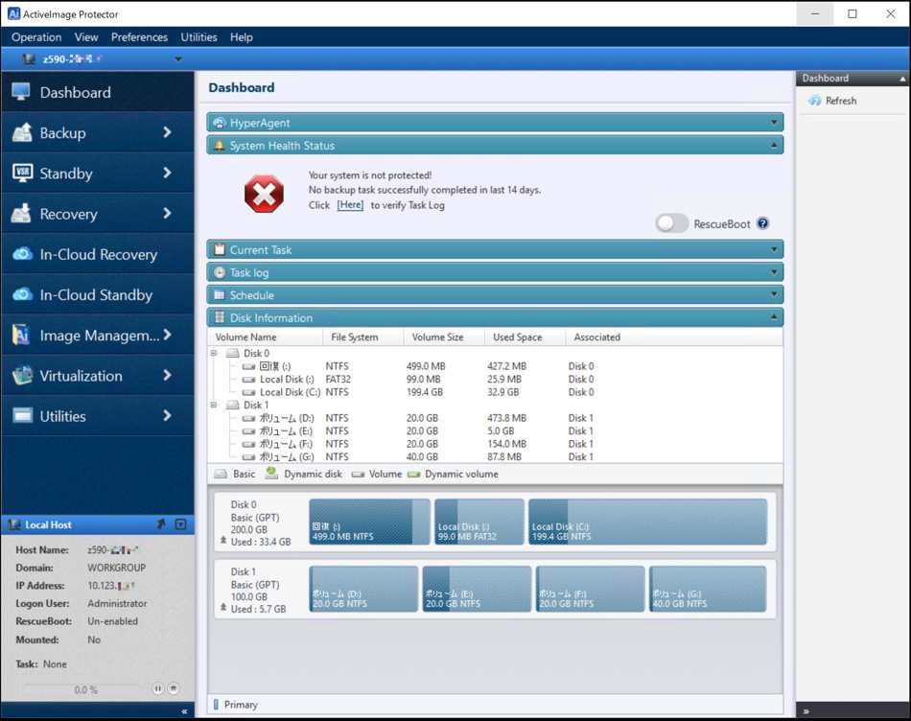
Task: Click the Backup sidebar icon
Action: click(22, 132)
